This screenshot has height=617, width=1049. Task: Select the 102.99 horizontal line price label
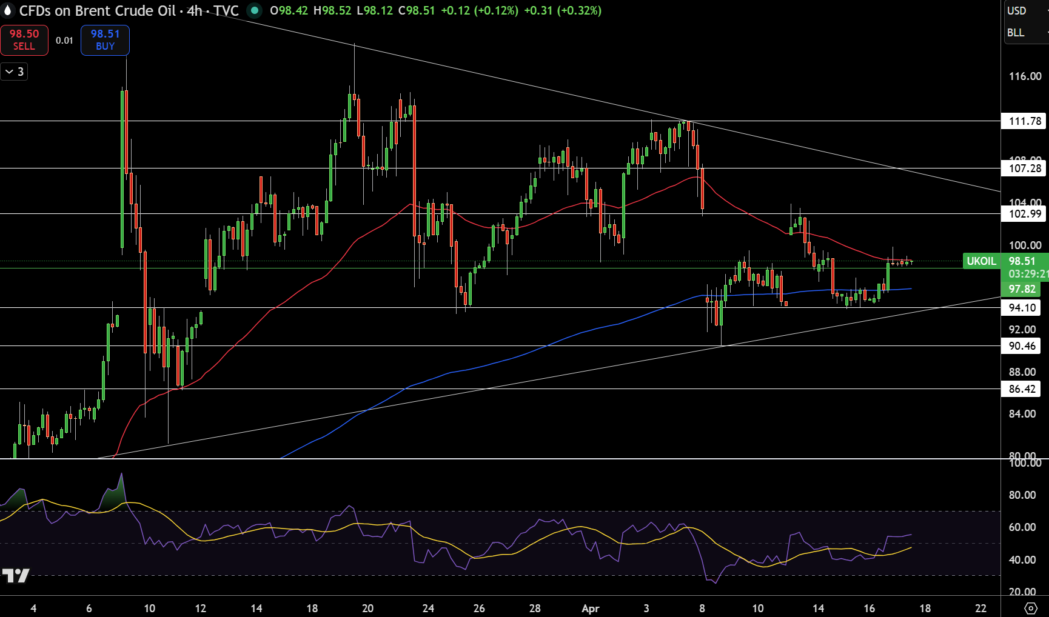[x=1024, y=213]
